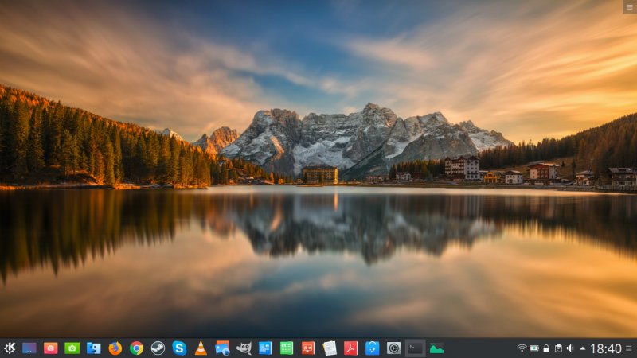Screen dimensions: 637x358
Task: Open the Wi-Fi network tray menu
Action: point(522,348)
